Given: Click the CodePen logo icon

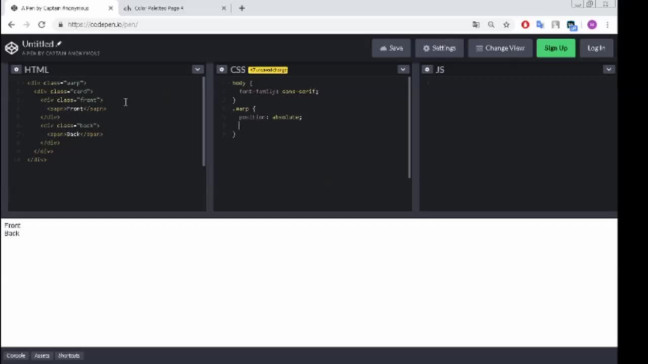Looking at the screenshot, I should 11,48.
